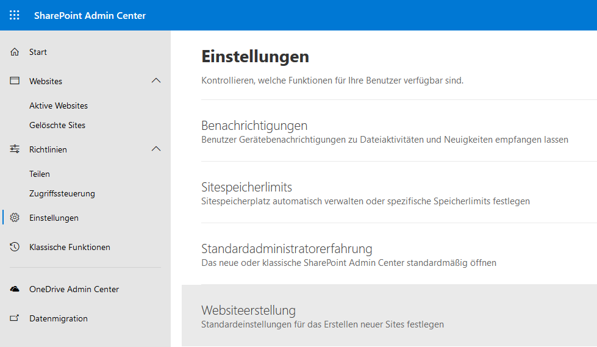Click the SharePoint Admin Center title
The image size is (597, 347).
(x=90, y=16)
